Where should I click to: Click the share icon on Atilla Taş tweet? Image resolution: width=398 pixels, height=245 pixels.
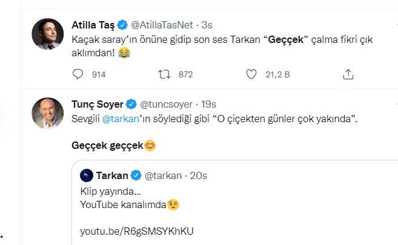[348, 74]
